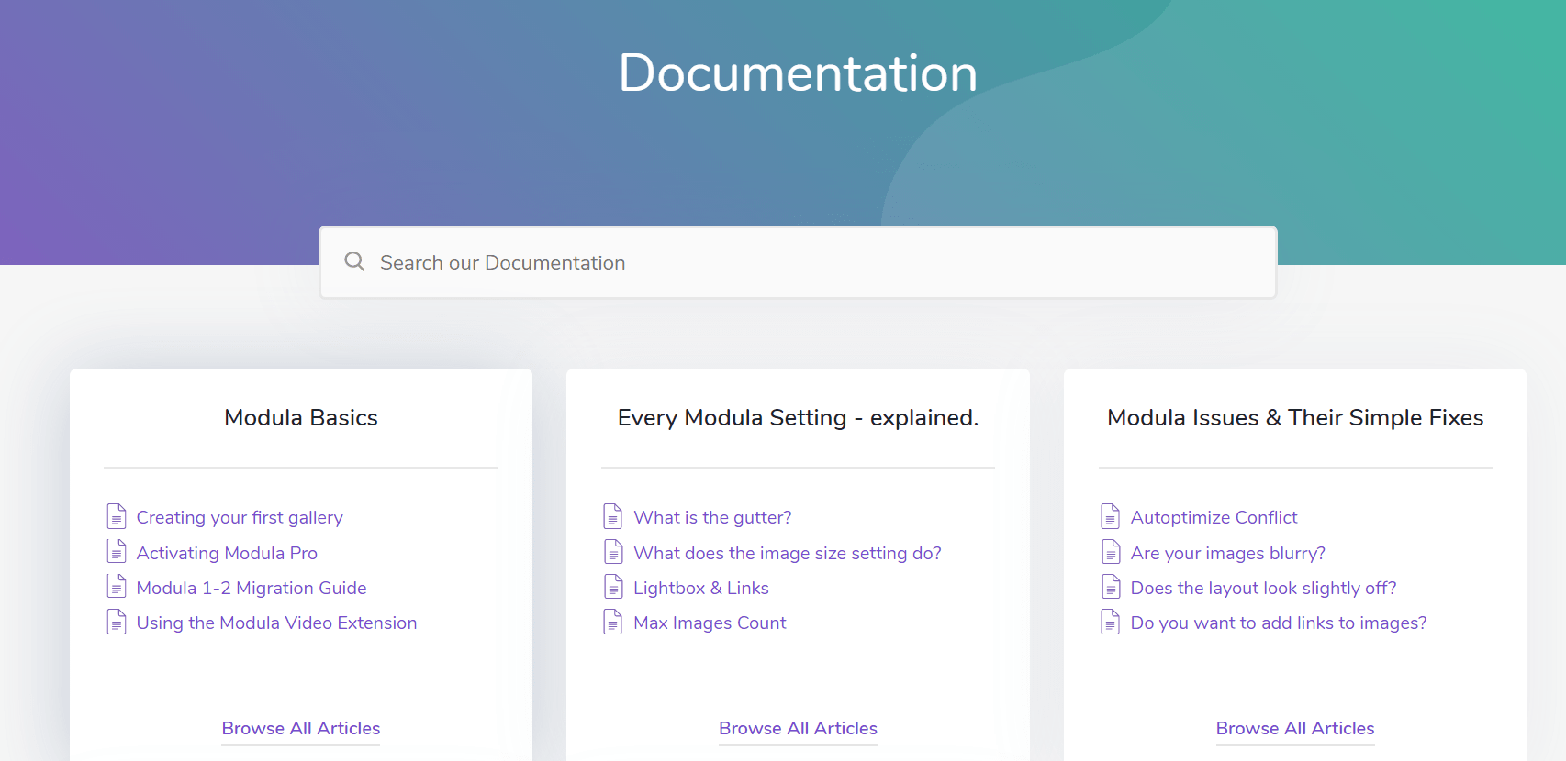Click document icon beside Max Images Count

point(613,622)
